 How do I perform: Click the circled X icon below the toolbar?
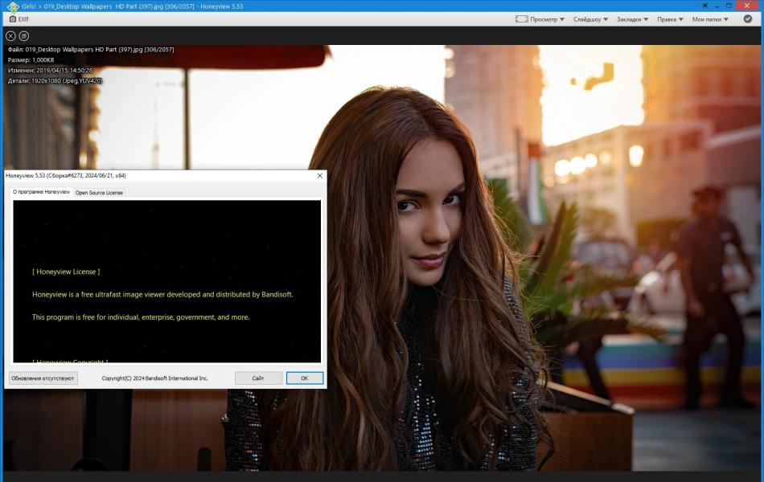[10, 36]
